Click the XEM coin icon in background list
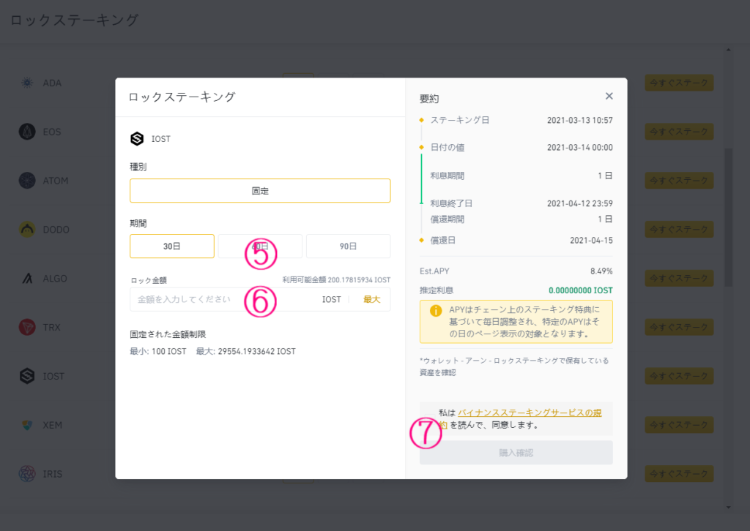The image size is (750, 531). point(27,425)
